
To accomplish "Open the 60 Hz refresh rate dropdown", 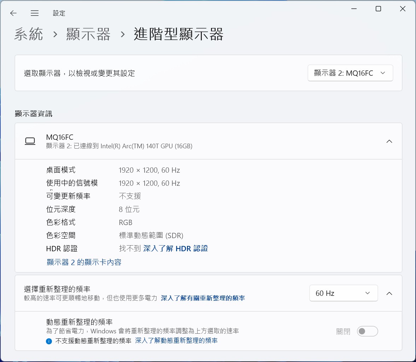I will point(344,293).
